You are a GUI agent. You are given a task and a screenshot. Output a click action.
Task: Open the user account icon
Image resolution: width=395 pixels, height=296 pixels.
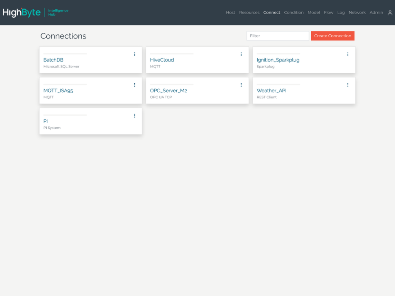(x=390, y=13)
